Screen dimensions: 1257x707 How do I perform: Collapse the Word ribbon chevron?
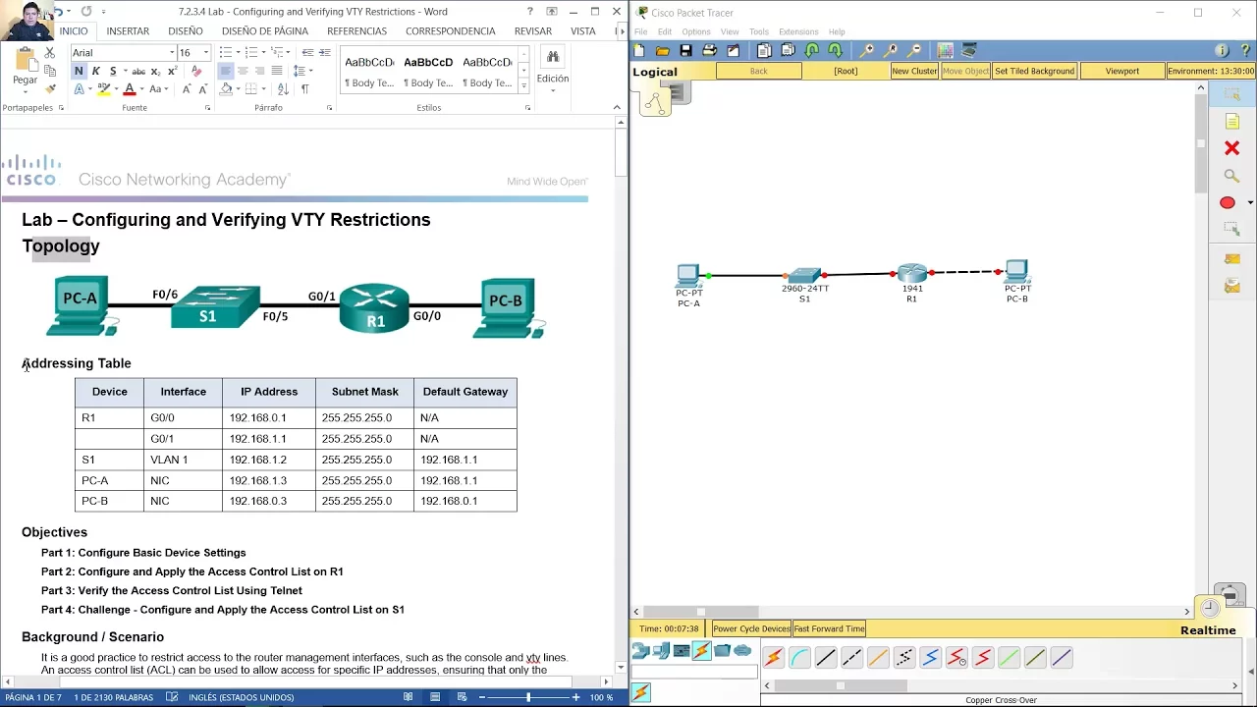617,108
